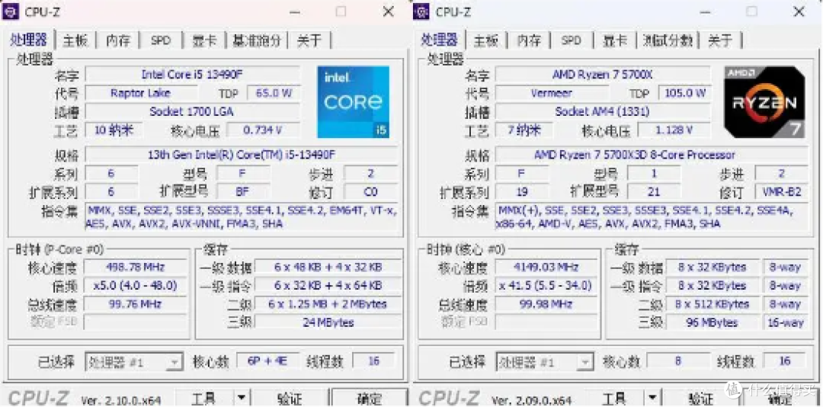Select 处理器 tab in right window
This screenshot has width=823, height=407.
440,40
